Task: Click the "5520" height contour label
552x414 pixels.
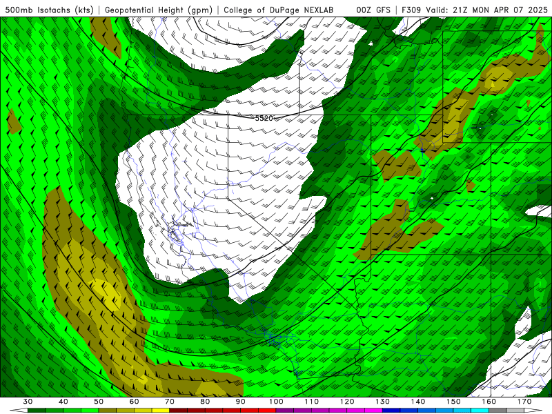Action: (264, 118)
